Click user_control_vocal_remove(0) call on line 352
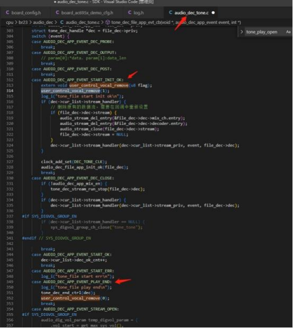 (x=75, y=298)
